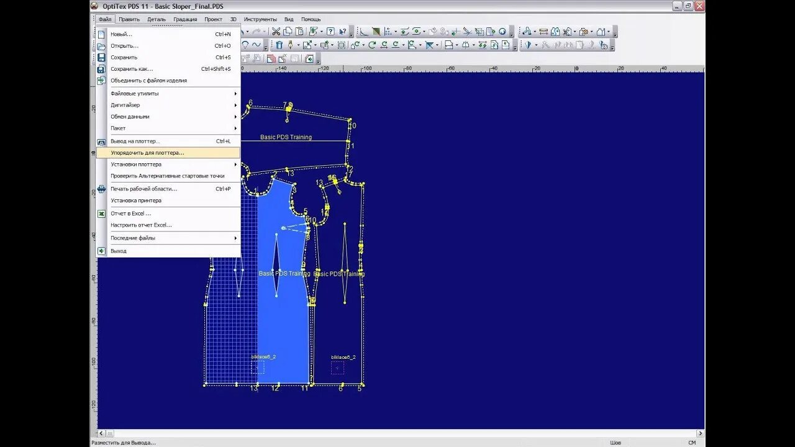Select Сохранить как... menu entry
The height and width of the screenshot is (447, 795).
(168, 69)
